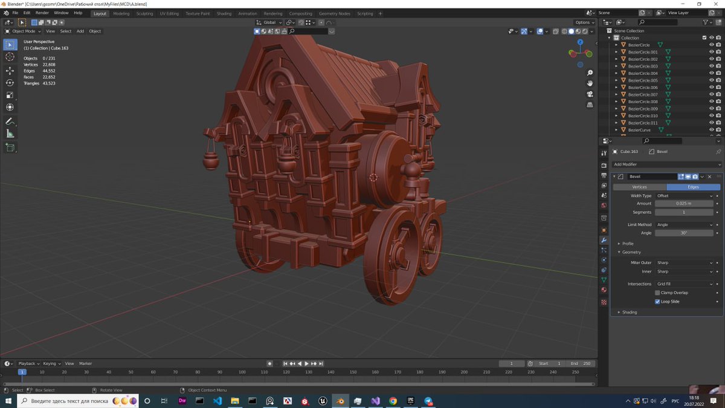Image resolution: width=725 pixels, height=408 pixels.
Task: Toggle Bevel modifier edit mode display
Action: [x=681, y=176]
